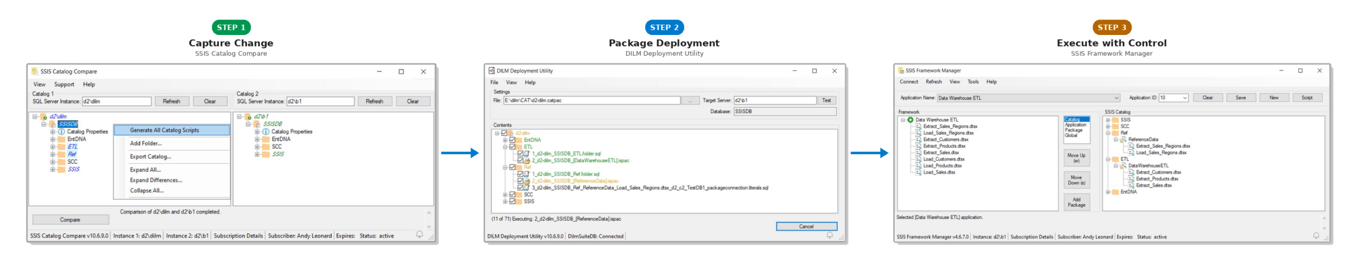Toggle the SCC folder checkbox in Contents
The image size is (1357, 269).
pos(512,194)
